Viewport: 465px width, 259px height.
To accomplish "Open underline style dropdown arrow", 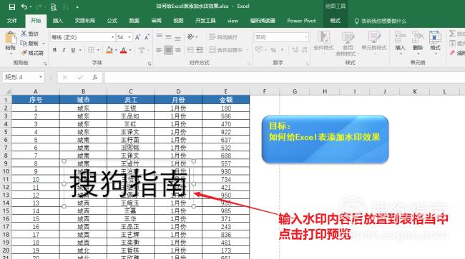I will [80, 50].
